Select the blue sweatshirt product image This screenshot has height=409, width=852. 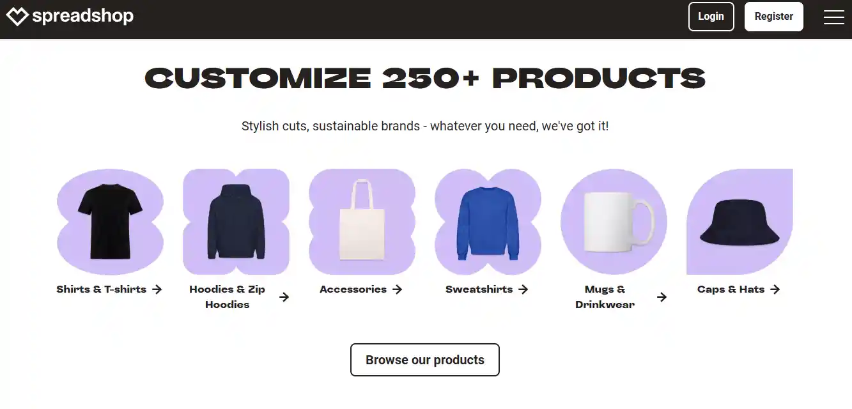[x=488, y=222]
